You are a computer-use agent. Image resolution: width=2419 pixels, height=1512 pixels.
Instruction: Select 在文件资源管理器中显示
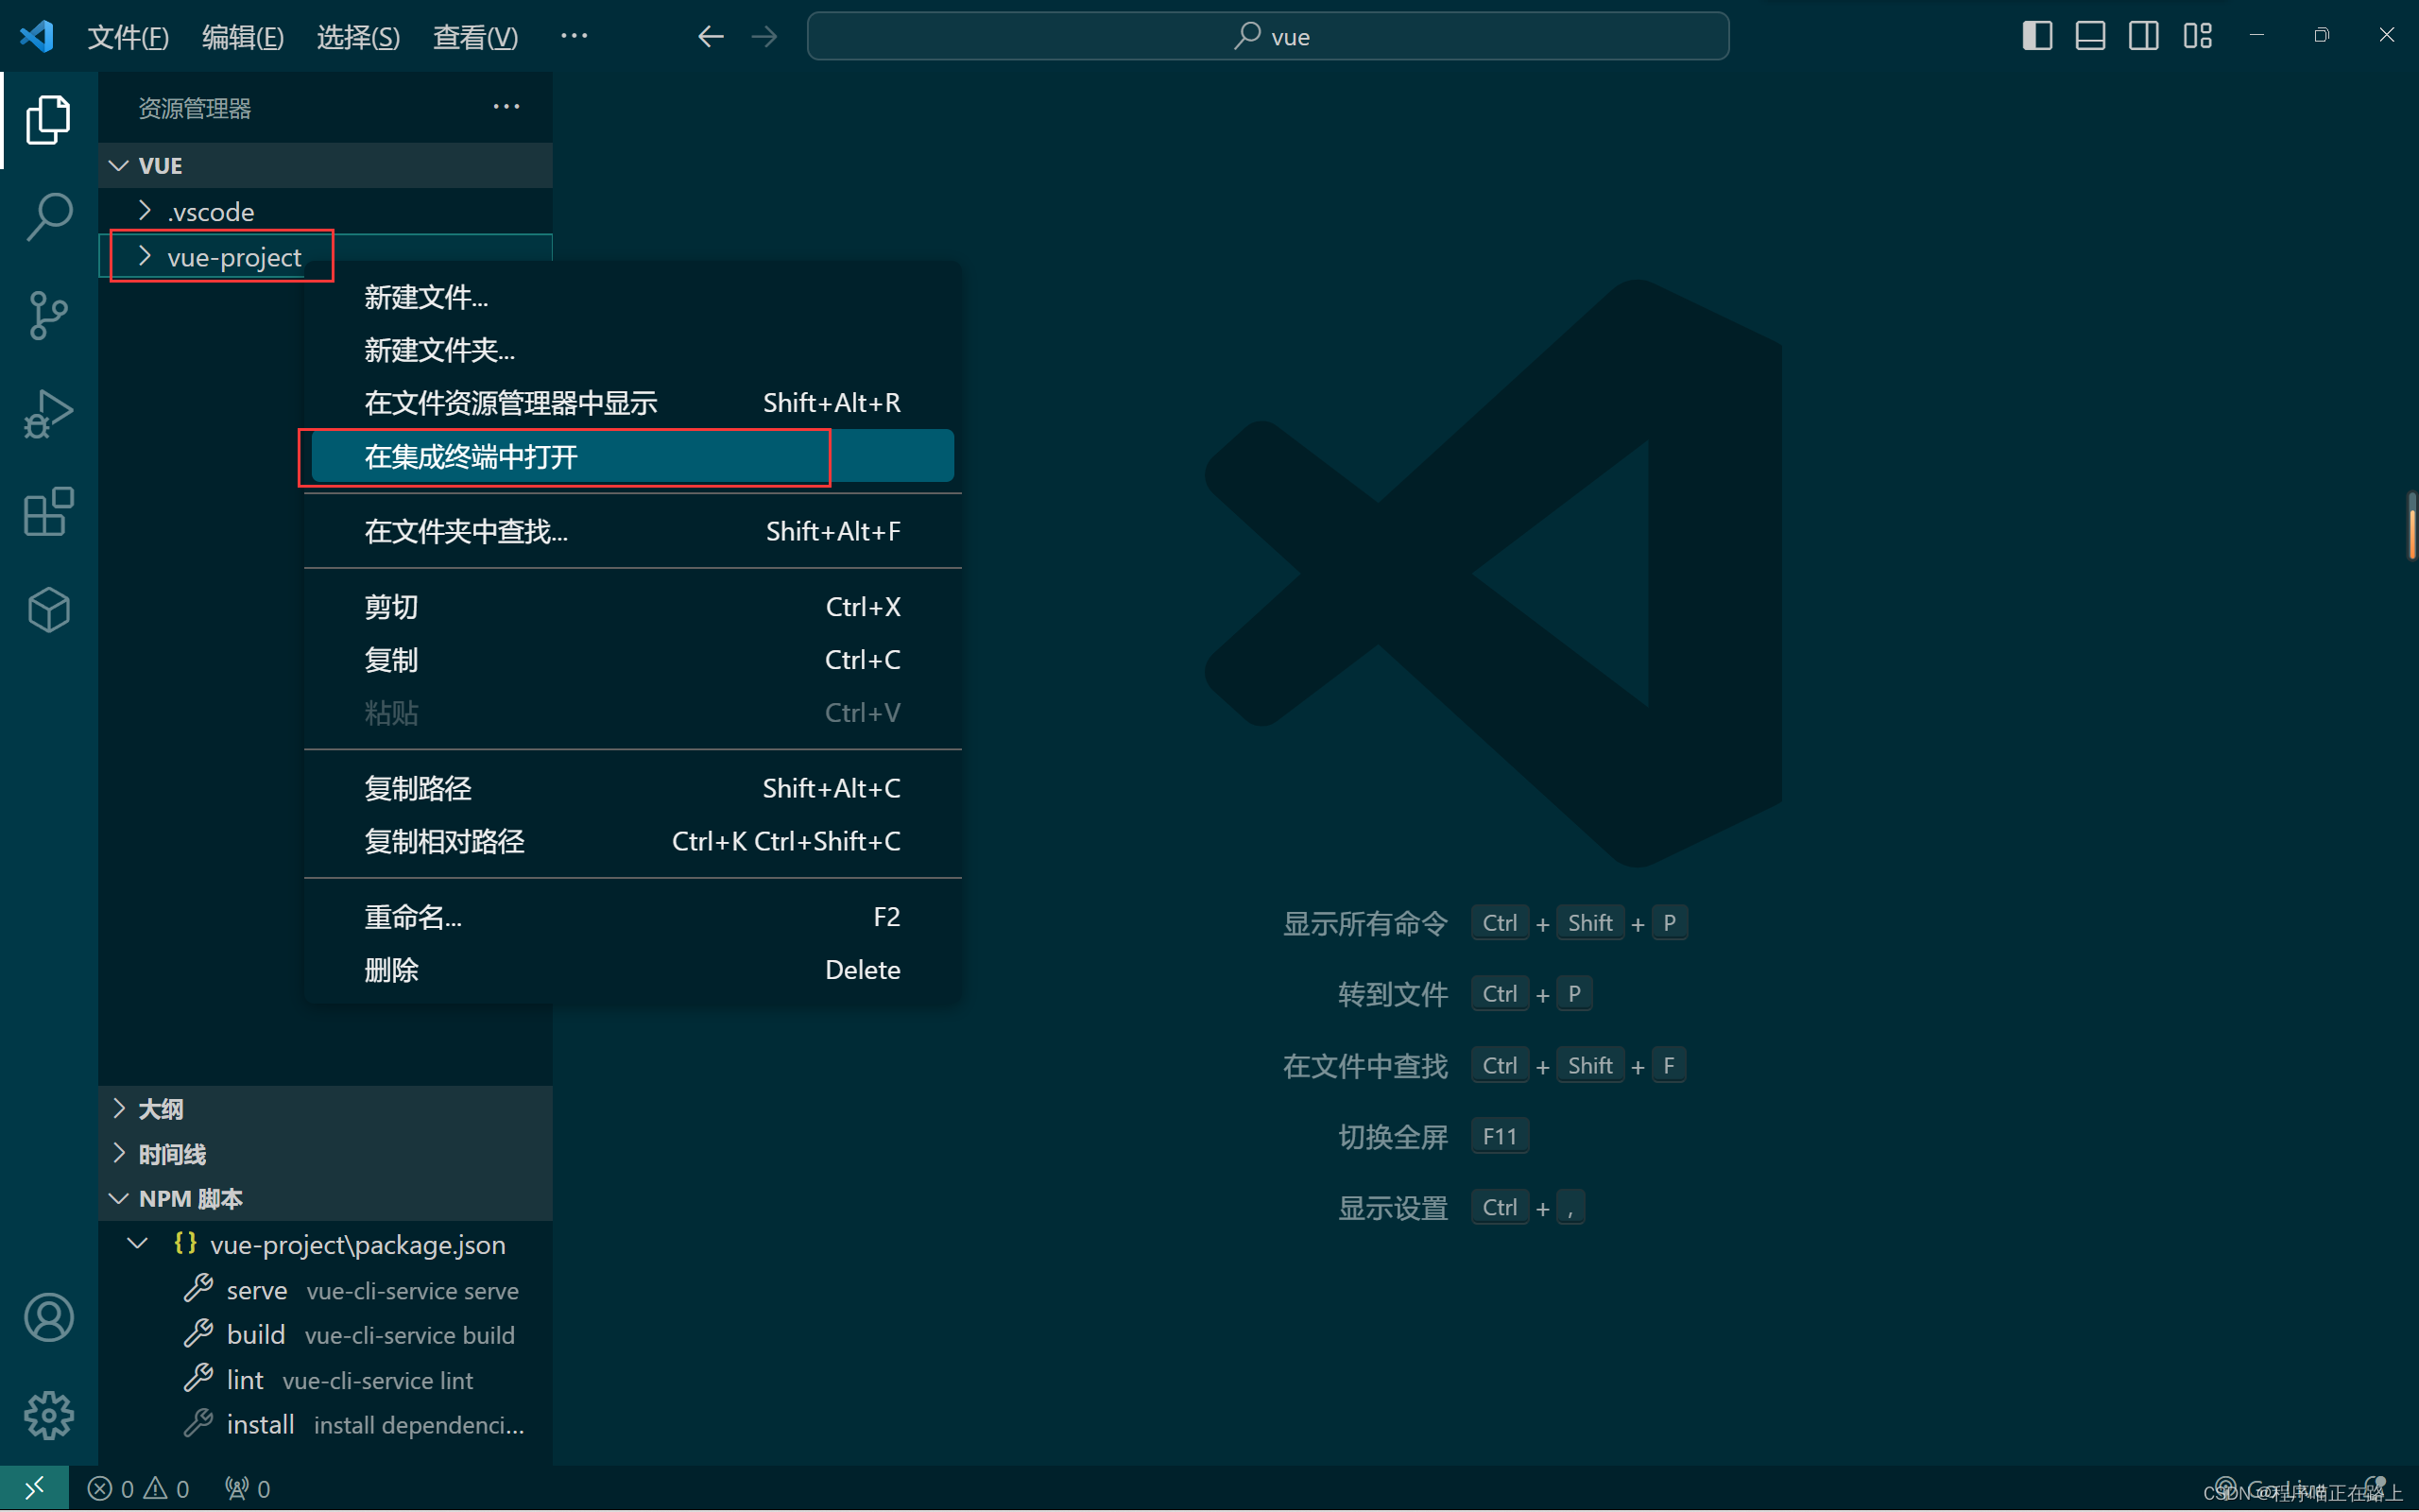633,403
